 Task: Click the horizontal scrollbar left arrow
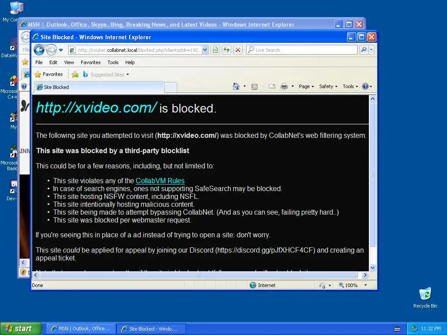[x=36, y=275]
